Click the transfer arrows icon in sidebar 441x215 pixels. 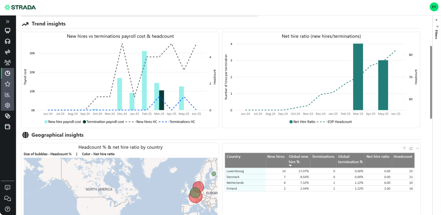7,52
